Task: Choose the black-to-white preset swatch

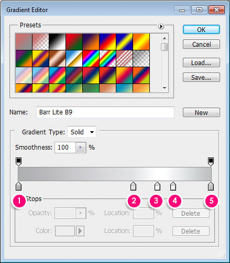Action: click(x=57, y=41)
